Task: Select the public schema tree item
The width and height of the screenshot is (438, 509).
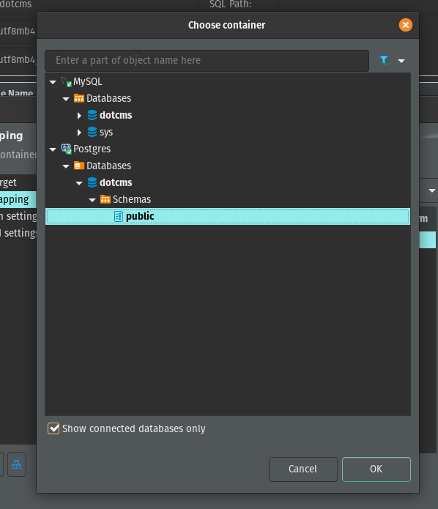Action: pos(228,217)
